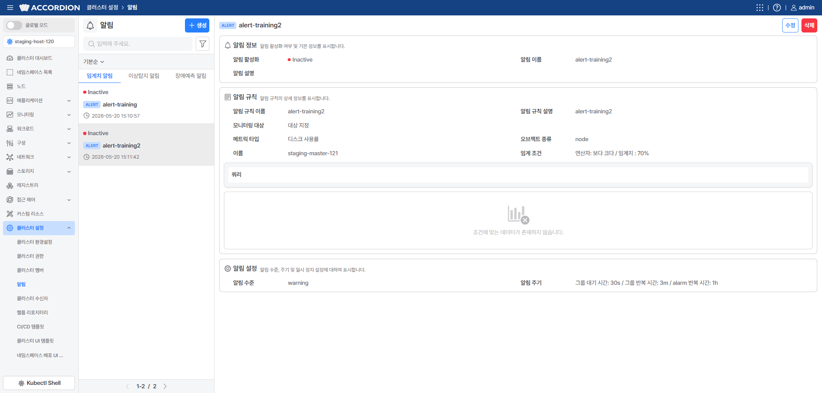Image resolution: width=822 pixels, height=393 pixels.
Task: Open 클러스터 수신자 submenu item
Action: 33,298
